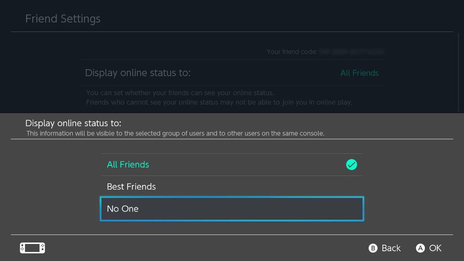Image resolution: width=464 pixels, height=261 pixels.
Task: Click the handheld Switch console icon
Action: (x=32, y=248)
